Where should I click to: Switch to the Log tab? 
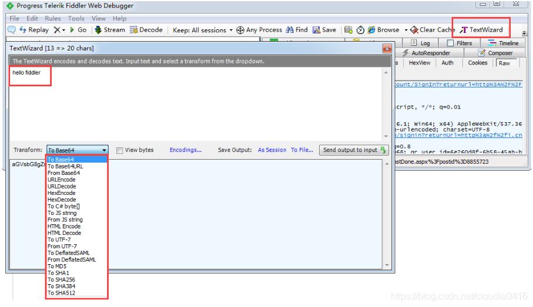coord(421,43)
